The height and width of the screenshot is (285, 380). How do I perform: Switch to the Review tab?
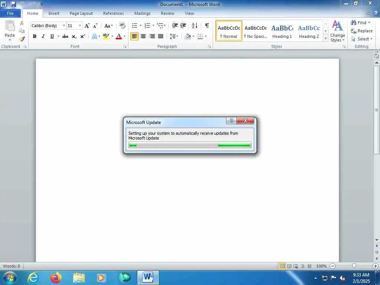pyautogui.click(x=168, y=13)
